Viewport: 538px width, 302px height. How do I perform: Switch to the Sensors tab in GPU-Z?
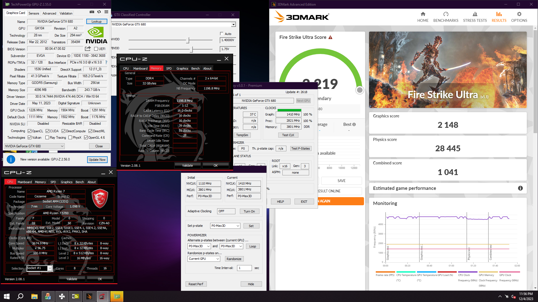tap(34, 13)
